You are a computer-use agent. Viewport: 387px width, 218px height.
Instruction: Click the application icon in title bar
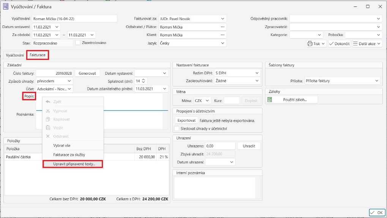click(6, 6)
